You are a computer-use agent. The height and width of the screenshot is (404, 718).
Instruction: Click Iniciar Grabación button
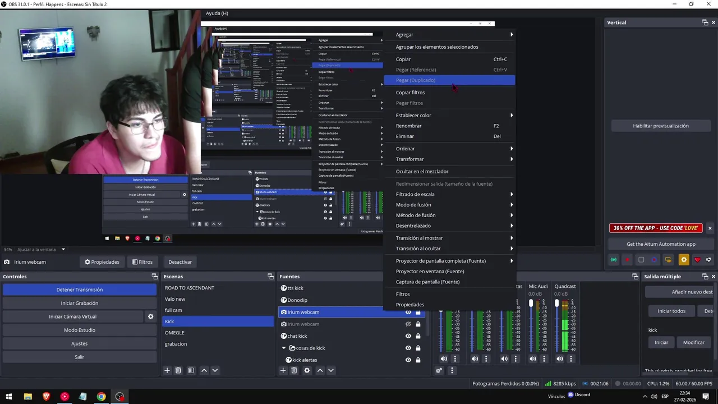[x=80, y=303]
